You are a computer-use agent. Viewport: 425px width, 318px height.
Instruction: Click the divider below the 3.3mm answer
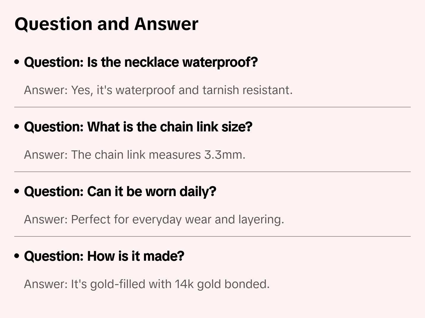click(x=213, y=172)
